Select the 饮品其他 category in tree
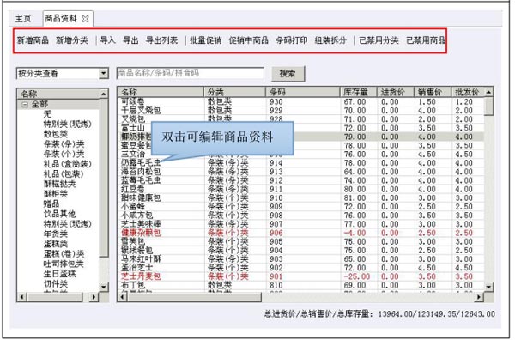Image resolution: width=515 pixels, height=340 pixels. pos(59,214)
